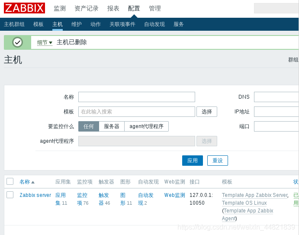Tick the select-all hosts checkbox
This screenshot has height=235, width=299.
10,181
